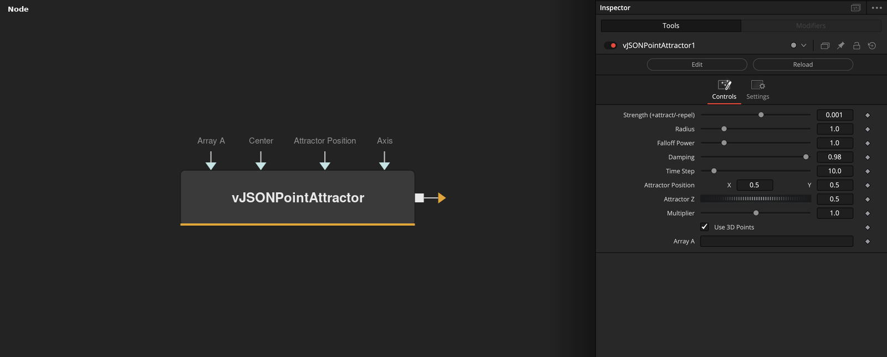Open the Settings tab
887x357 pixels.
pyautogui.click(x=758, y=90)
